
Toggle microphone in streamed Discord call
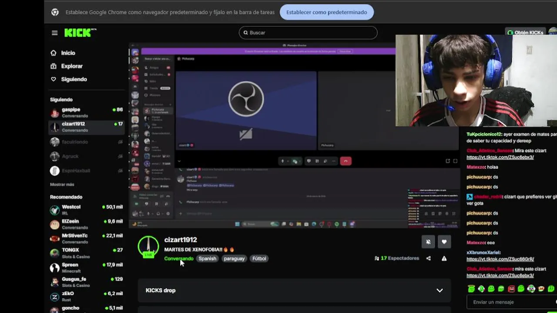click(282, 161)
